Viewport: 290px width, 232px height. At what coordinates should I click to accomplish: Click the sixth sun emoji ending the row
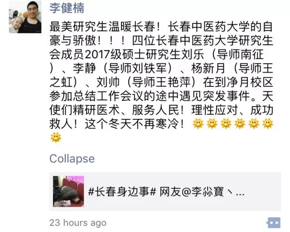268,123
